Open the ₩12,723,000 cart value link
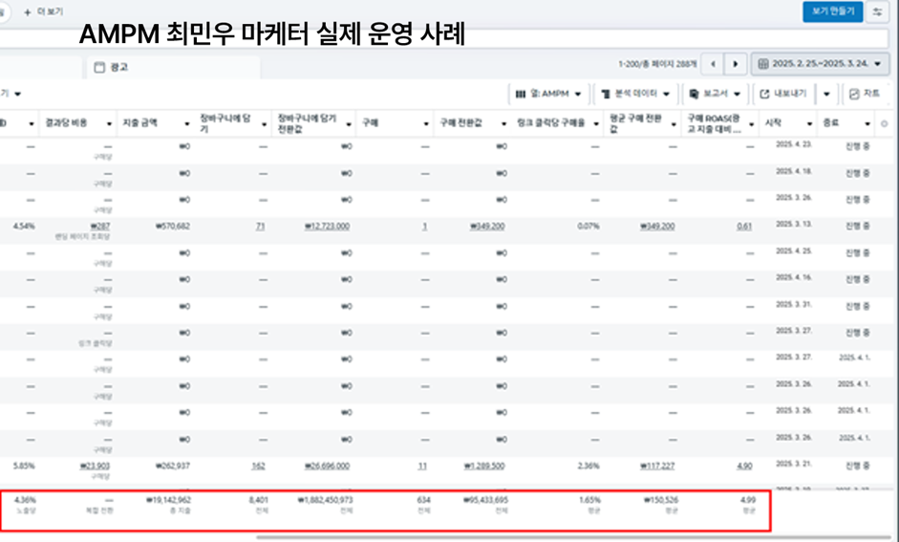Image resolution: width=899 pixels, height=542 pixels. pyautogui.click(x=327, y=227)
